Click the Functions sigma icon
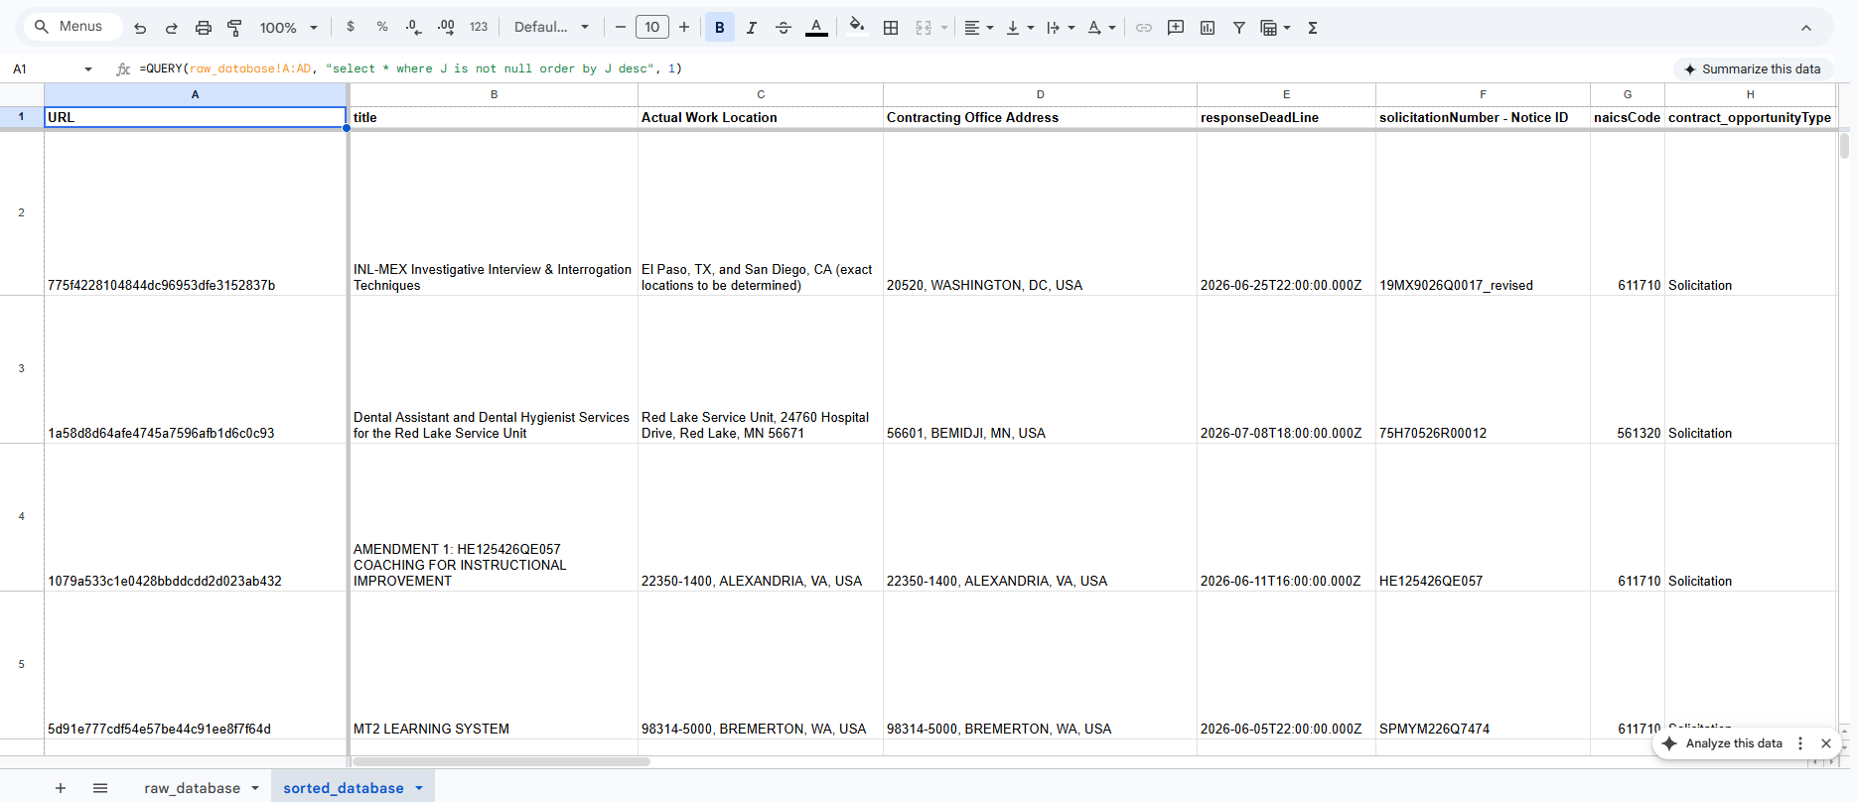Image resolution: width=1858 pixels, height=802 pixels. 1312,27
